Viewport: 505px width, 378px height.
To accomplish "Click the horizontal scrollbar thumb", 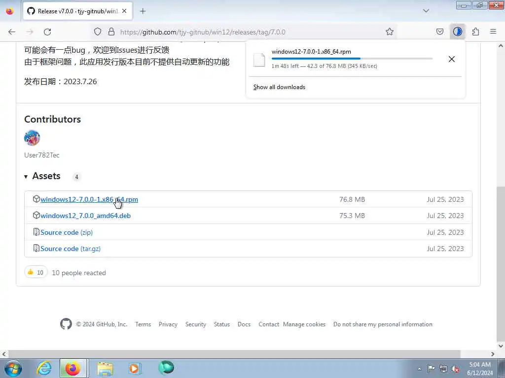I will (x=235, y=354).
